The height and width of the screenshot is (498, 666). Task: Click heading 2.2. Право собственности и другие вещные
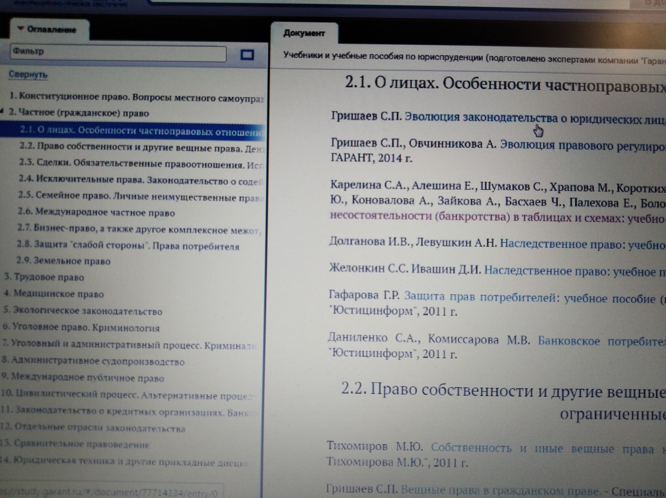pos(503,391)
